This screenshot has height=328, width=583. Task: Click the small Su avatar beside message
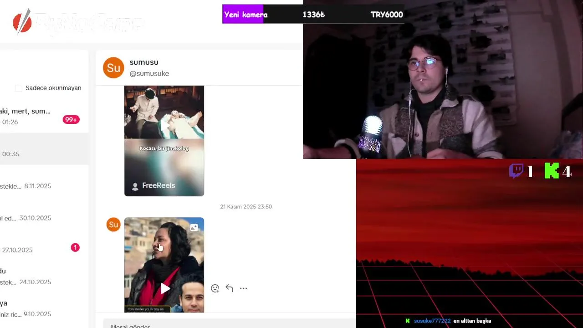coord(113,225)
